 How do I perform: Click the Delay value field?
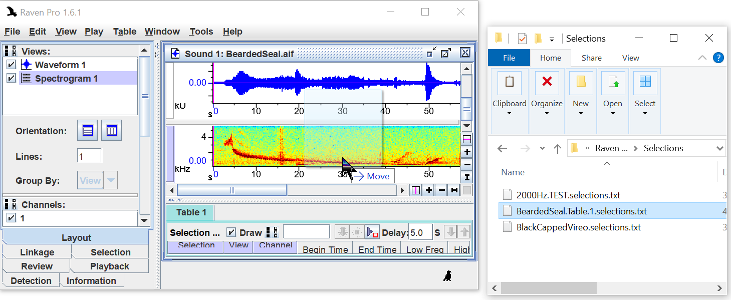coord(420,232)
